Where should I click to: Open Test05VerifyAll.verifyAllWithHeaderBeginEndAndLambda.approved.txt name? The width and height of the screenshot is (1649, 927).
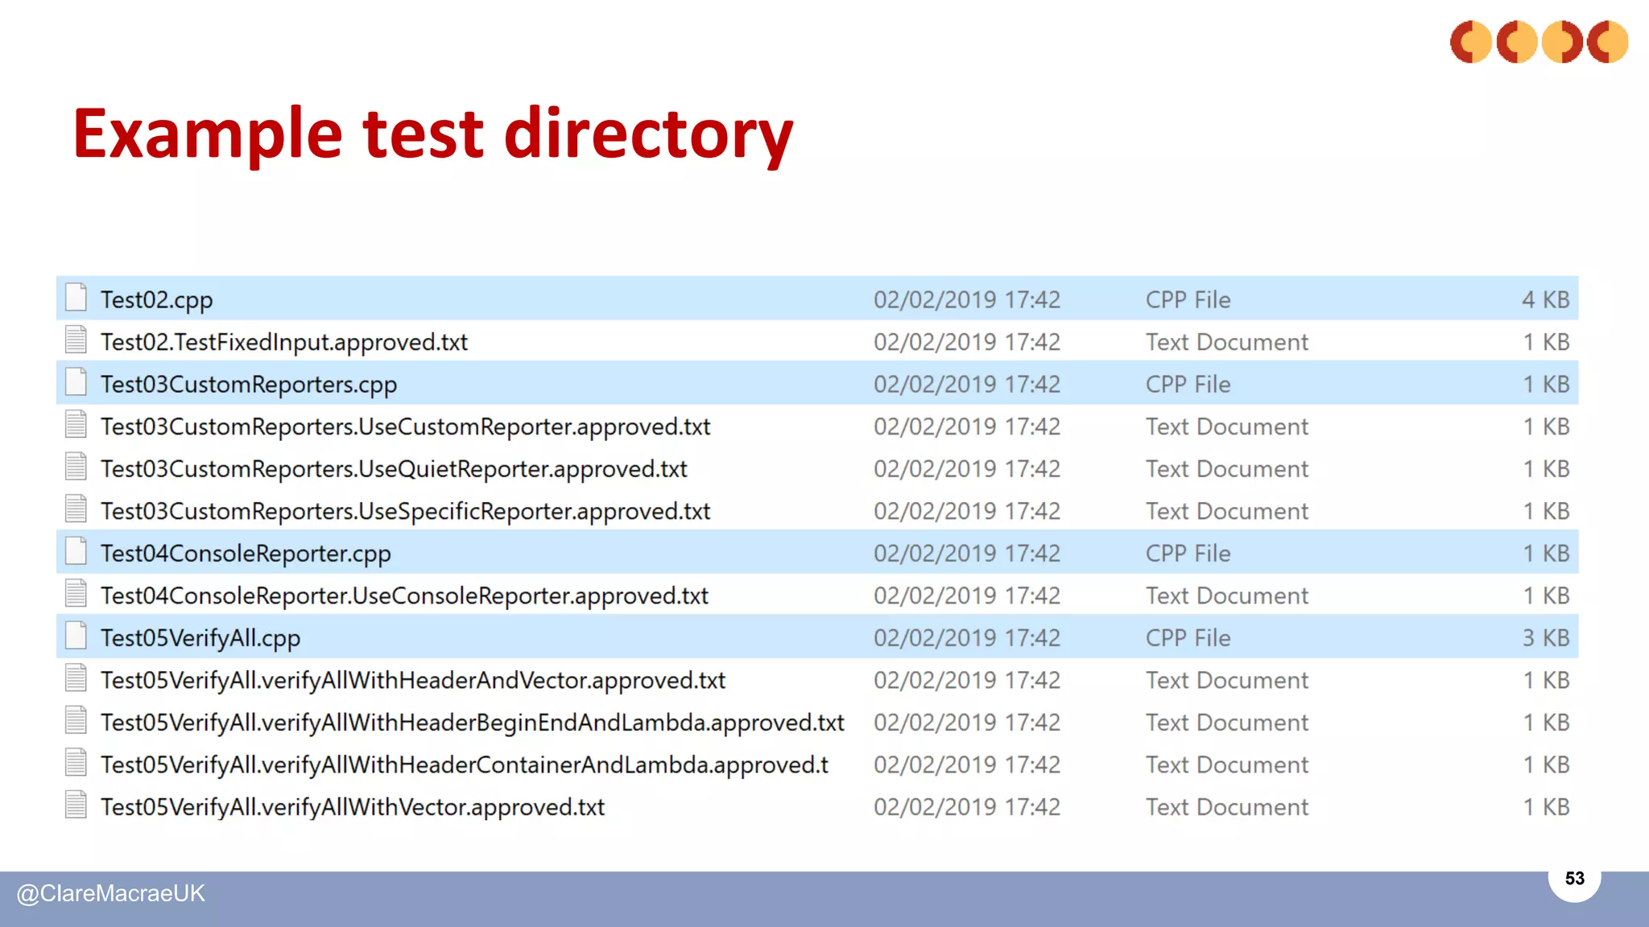point(473,723)
